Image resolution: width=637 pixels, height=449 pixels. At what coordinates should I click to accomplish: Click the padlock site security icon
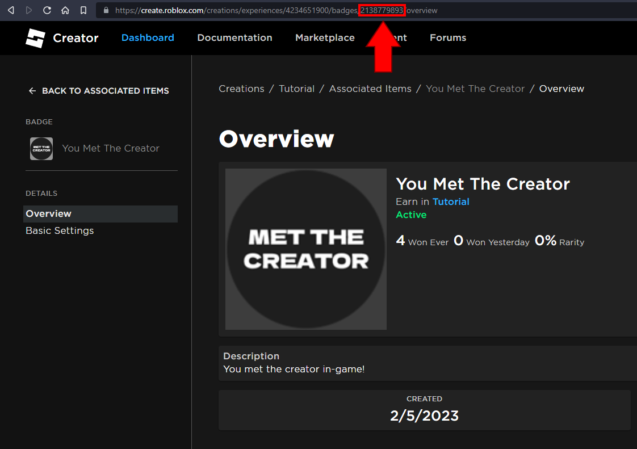106,10
